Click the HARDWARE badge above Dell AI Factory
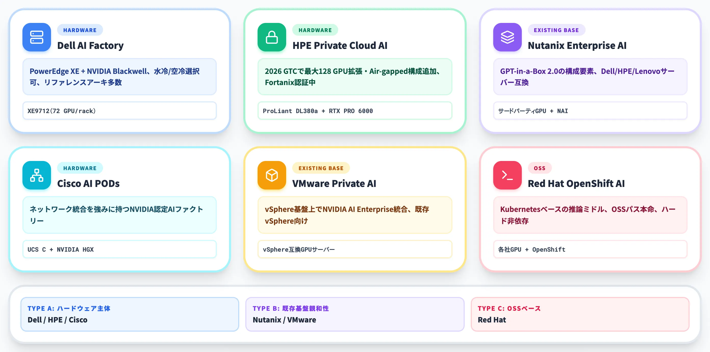 tap(80, 30)
